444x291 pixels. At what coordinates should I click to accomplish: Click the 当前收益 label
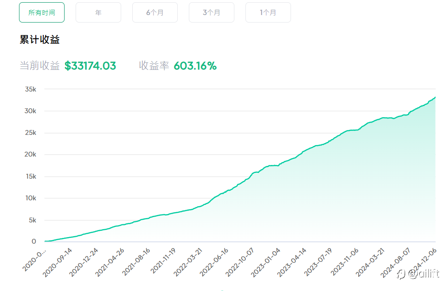click(x=40, y=66)
